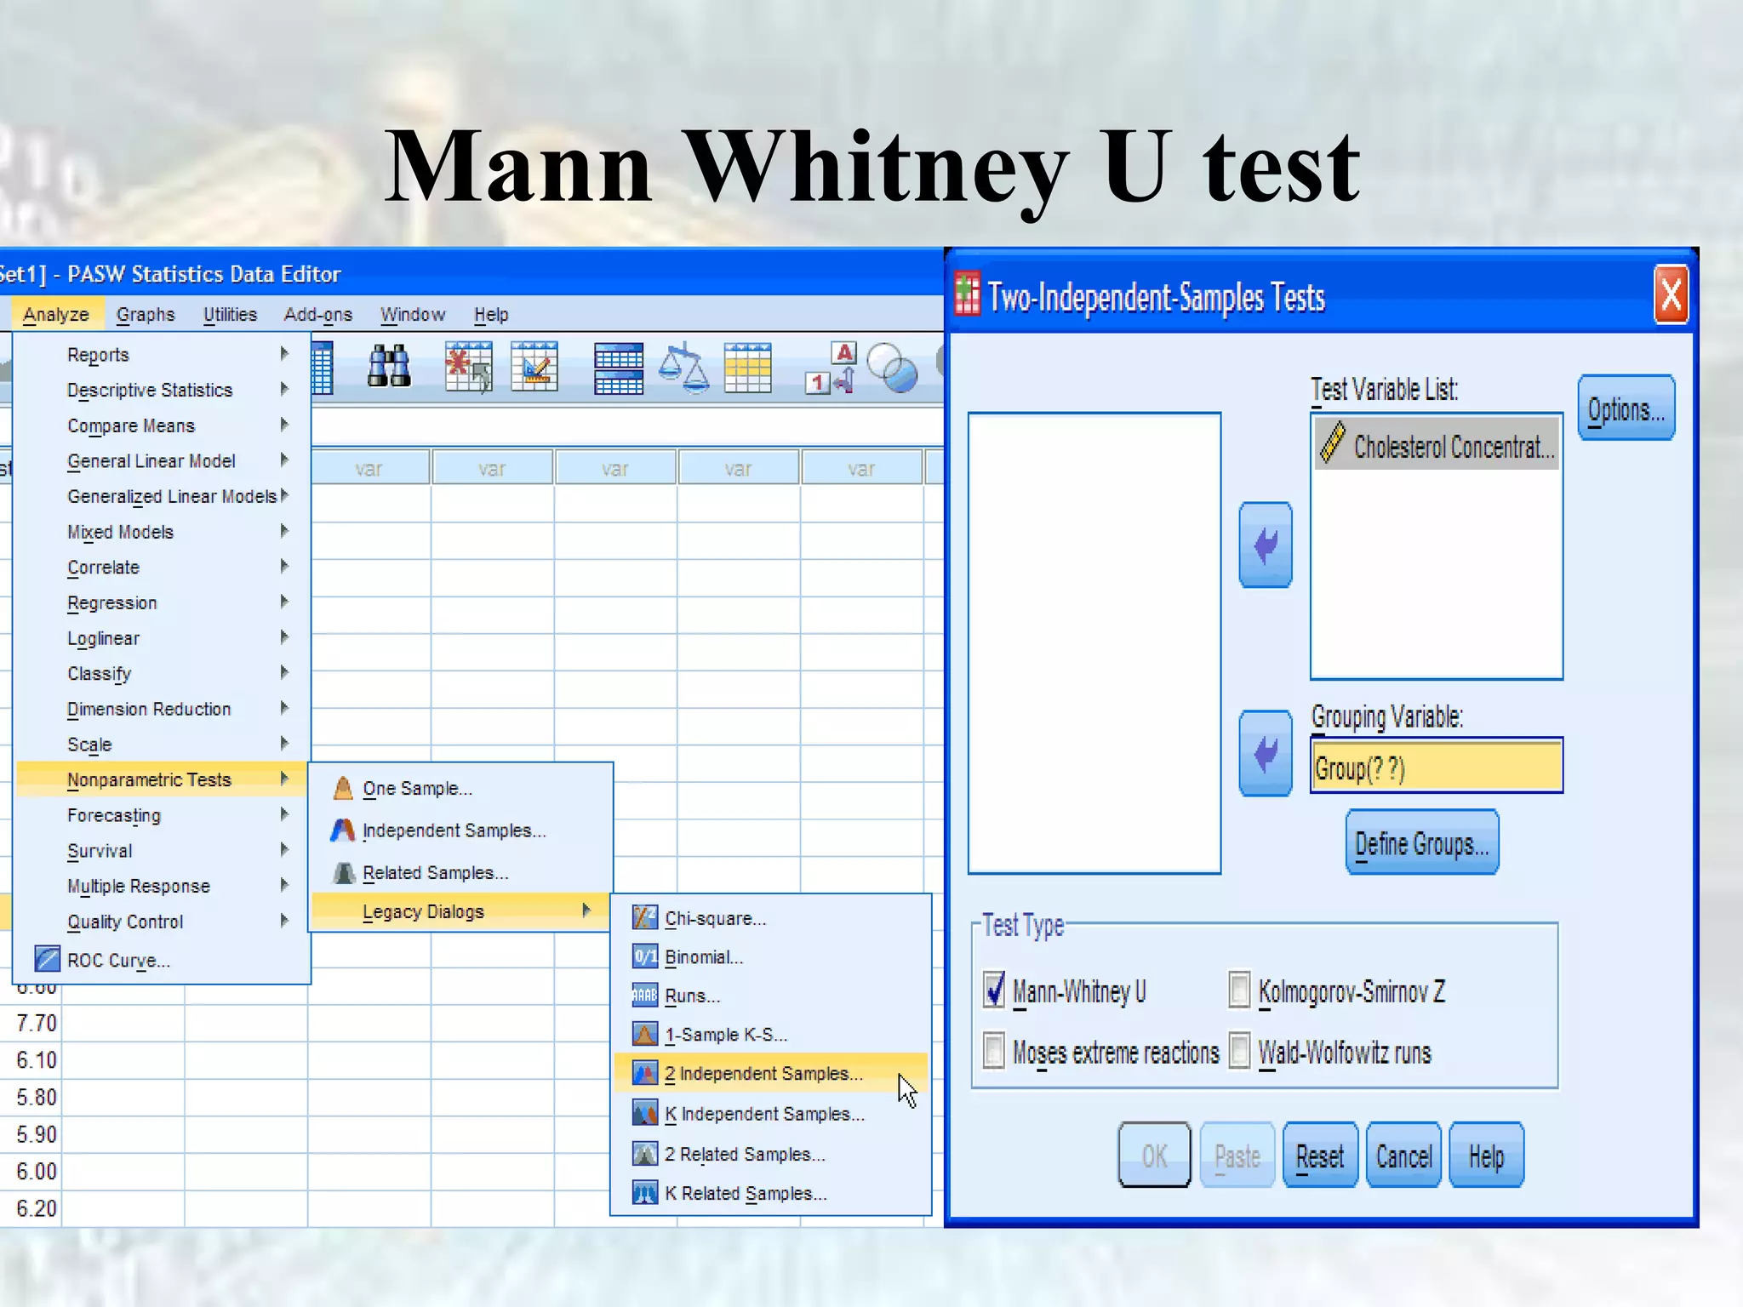Select the Dimension Reduction menu entry
The width and height of the screenshot is (1743, 1307).
point(162,709)
